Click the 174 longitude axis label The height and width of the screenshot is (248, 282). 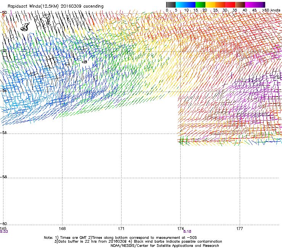pyautogui.click(x=180, y=229)
